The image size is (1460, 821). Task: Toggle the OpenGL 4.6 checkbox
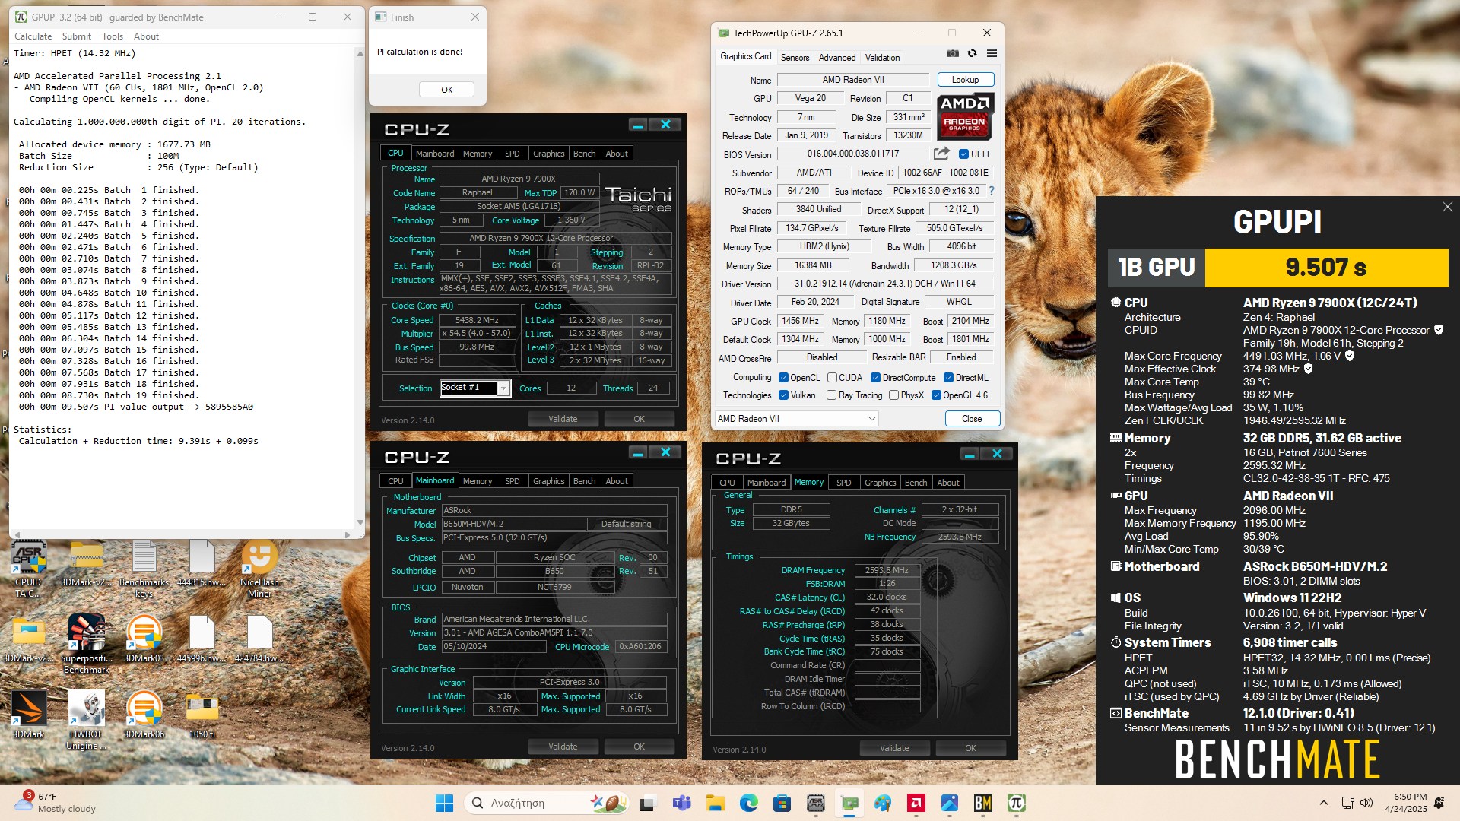[936, 395]
